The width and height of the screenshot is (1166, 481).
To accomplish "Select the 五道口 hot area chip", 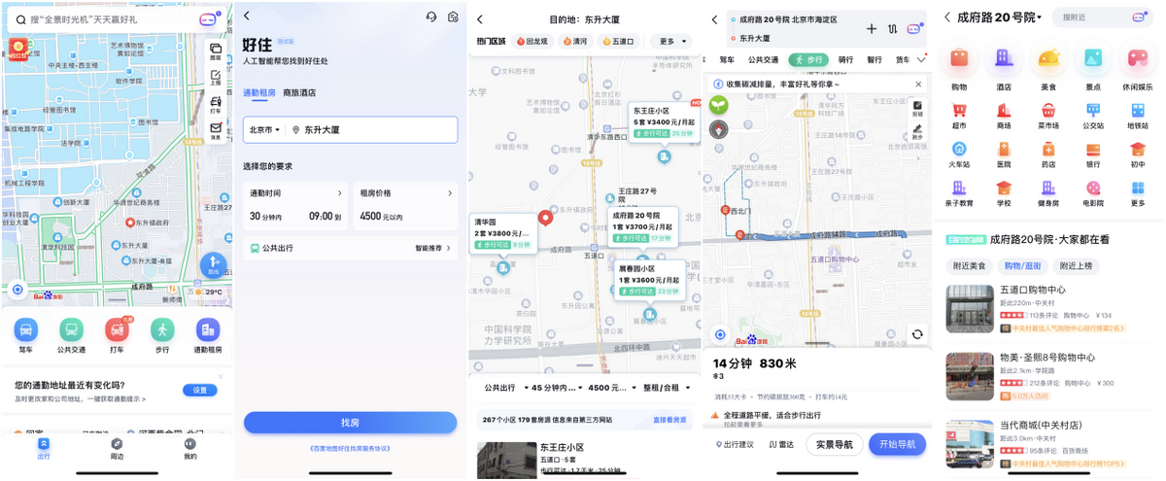I will click(x=618, y=42).
